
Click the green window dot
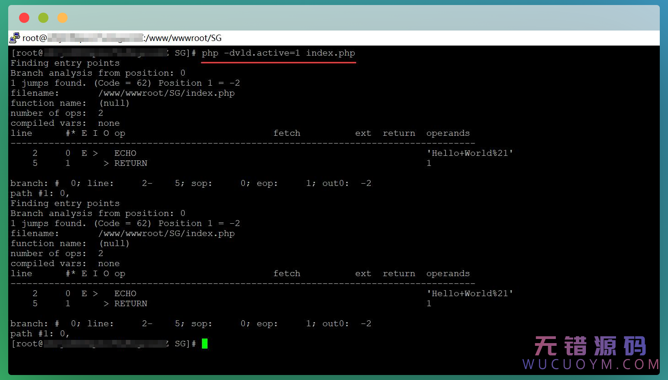(x=43, y=18)
